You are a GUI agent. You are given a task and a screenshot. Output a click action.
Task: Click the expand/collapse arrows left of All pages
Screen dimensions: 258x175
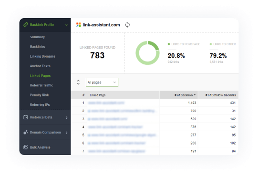click(78, 82)
